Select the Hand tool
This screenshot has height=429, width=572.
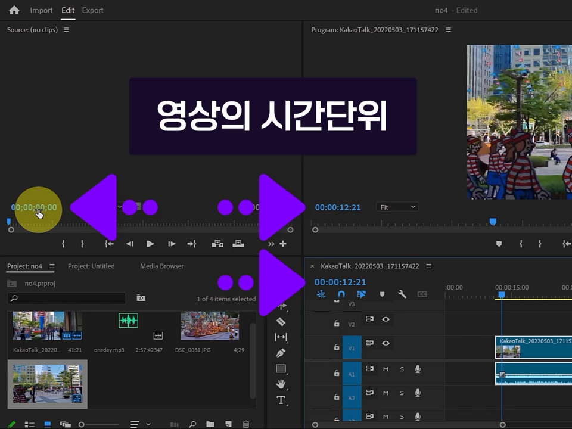[281, 384]
